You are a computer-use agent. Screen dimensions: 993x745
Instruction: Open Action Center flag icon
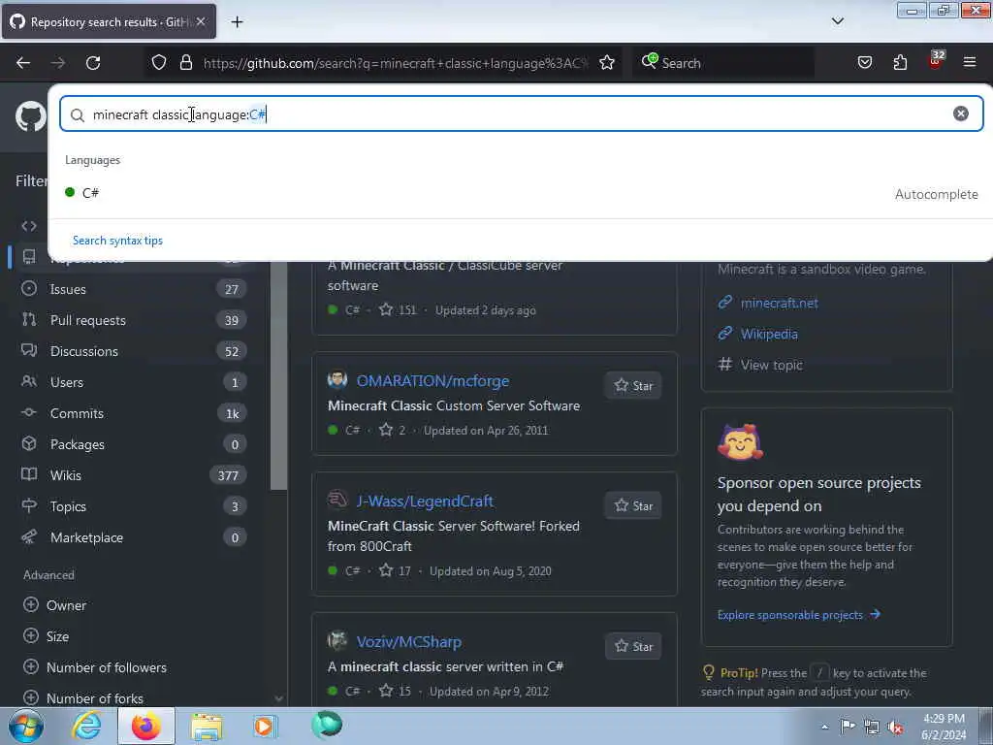[848, 726]
